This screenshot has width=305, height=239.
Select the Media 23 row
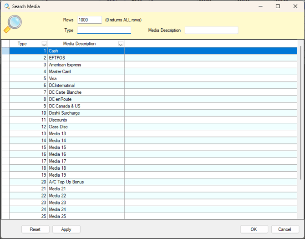[x=153, y=203]
